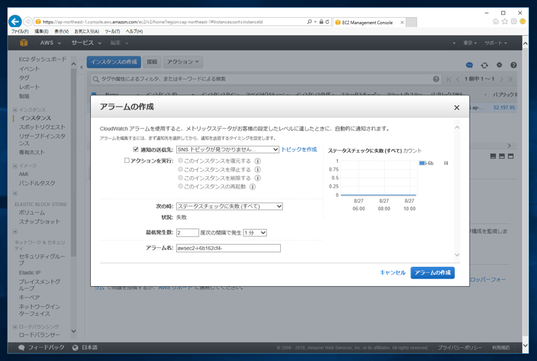Click the 接続 button
The width and height of the screenshot is (537, 361).
pyautogui.click(x=151, y=62)
